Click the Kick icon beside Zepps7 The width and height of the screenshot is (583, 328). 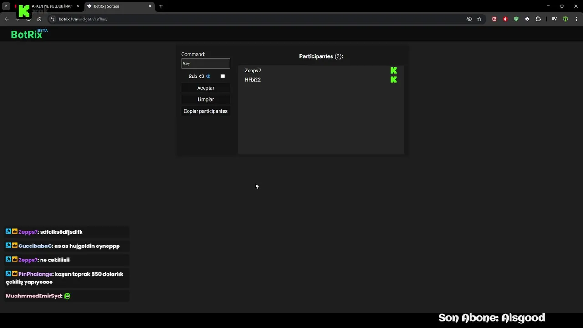coord(394,71)
